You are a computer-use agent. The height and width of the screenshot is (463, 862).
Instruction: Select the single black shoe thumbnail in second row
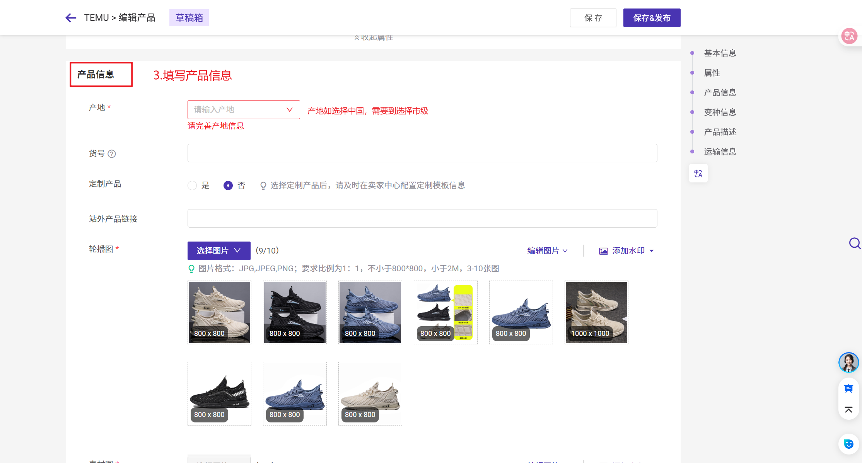(x=219, y=393)
